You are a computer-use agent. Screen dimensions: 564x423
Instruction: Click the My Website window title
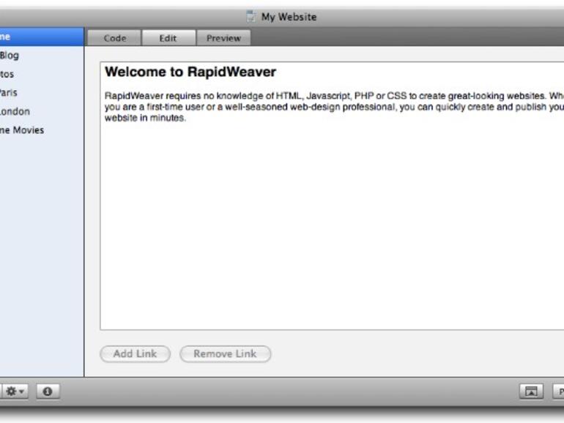289,17
